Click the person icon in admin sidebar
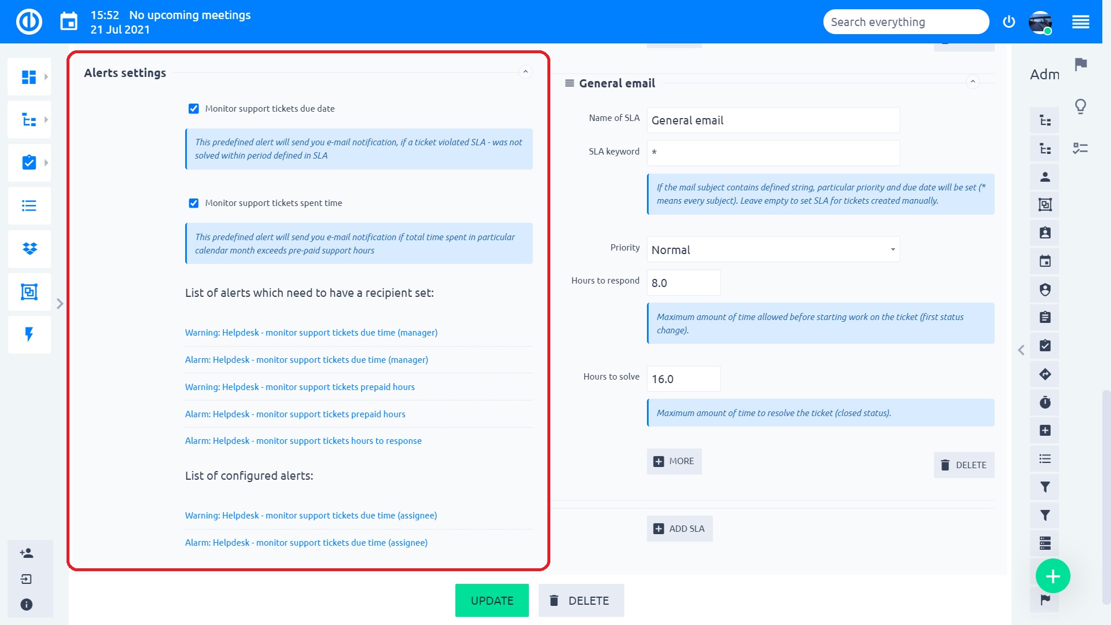The image size is (1111, 625). click(1045, 177)
